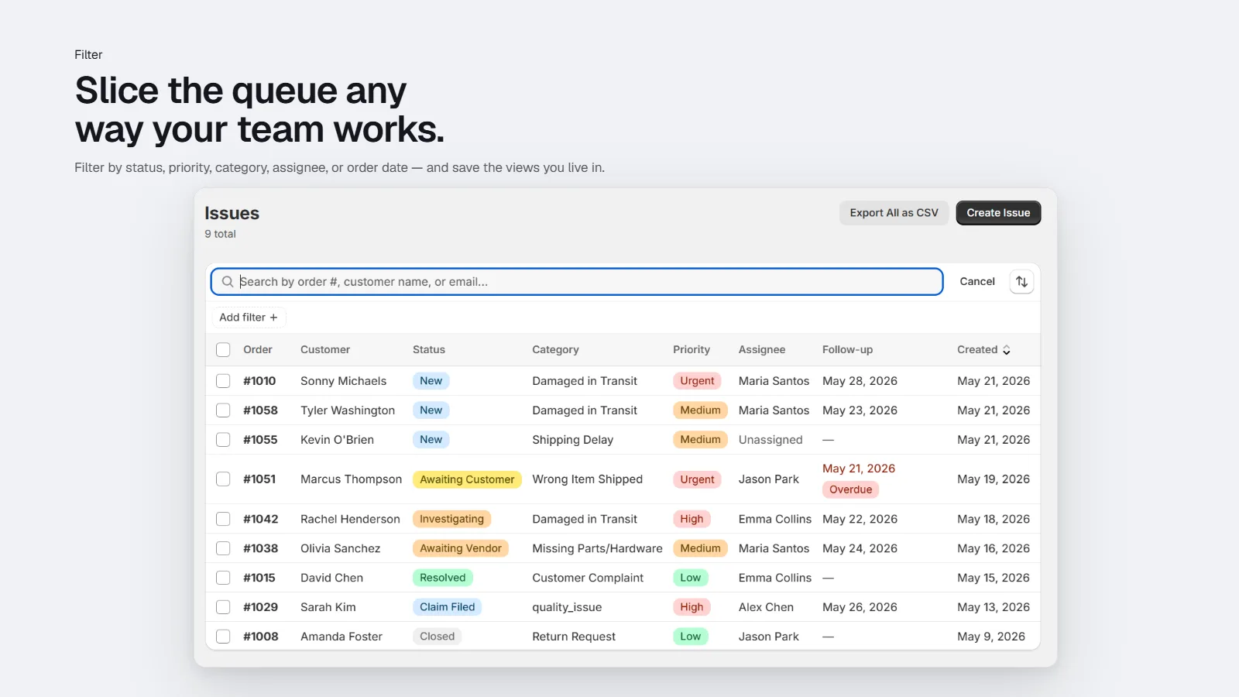This screenshot has height=697, width=1239.
Task: Click the Overdue follow-up badge
Action: pyautogui.click(x=850, y=489)
